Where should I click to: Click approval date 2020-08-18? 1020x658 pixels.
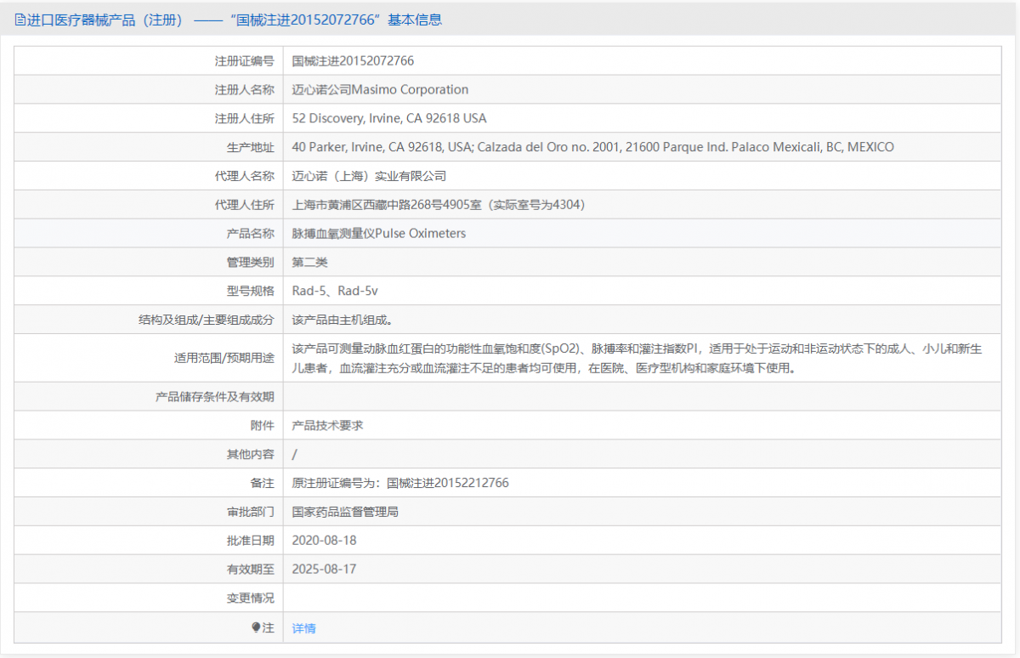click(324, 541)
